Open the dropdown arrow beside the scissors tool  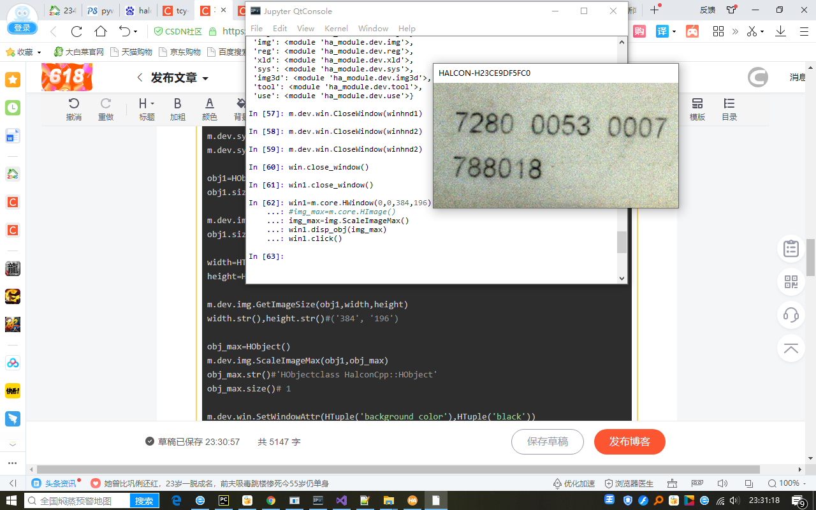click(x=762, y=31)
